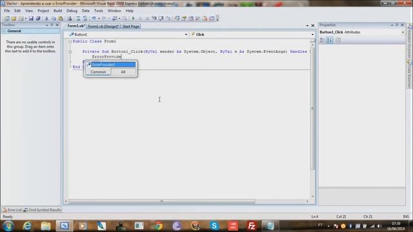Click the New Project toolbar icon

coord(7,19)
